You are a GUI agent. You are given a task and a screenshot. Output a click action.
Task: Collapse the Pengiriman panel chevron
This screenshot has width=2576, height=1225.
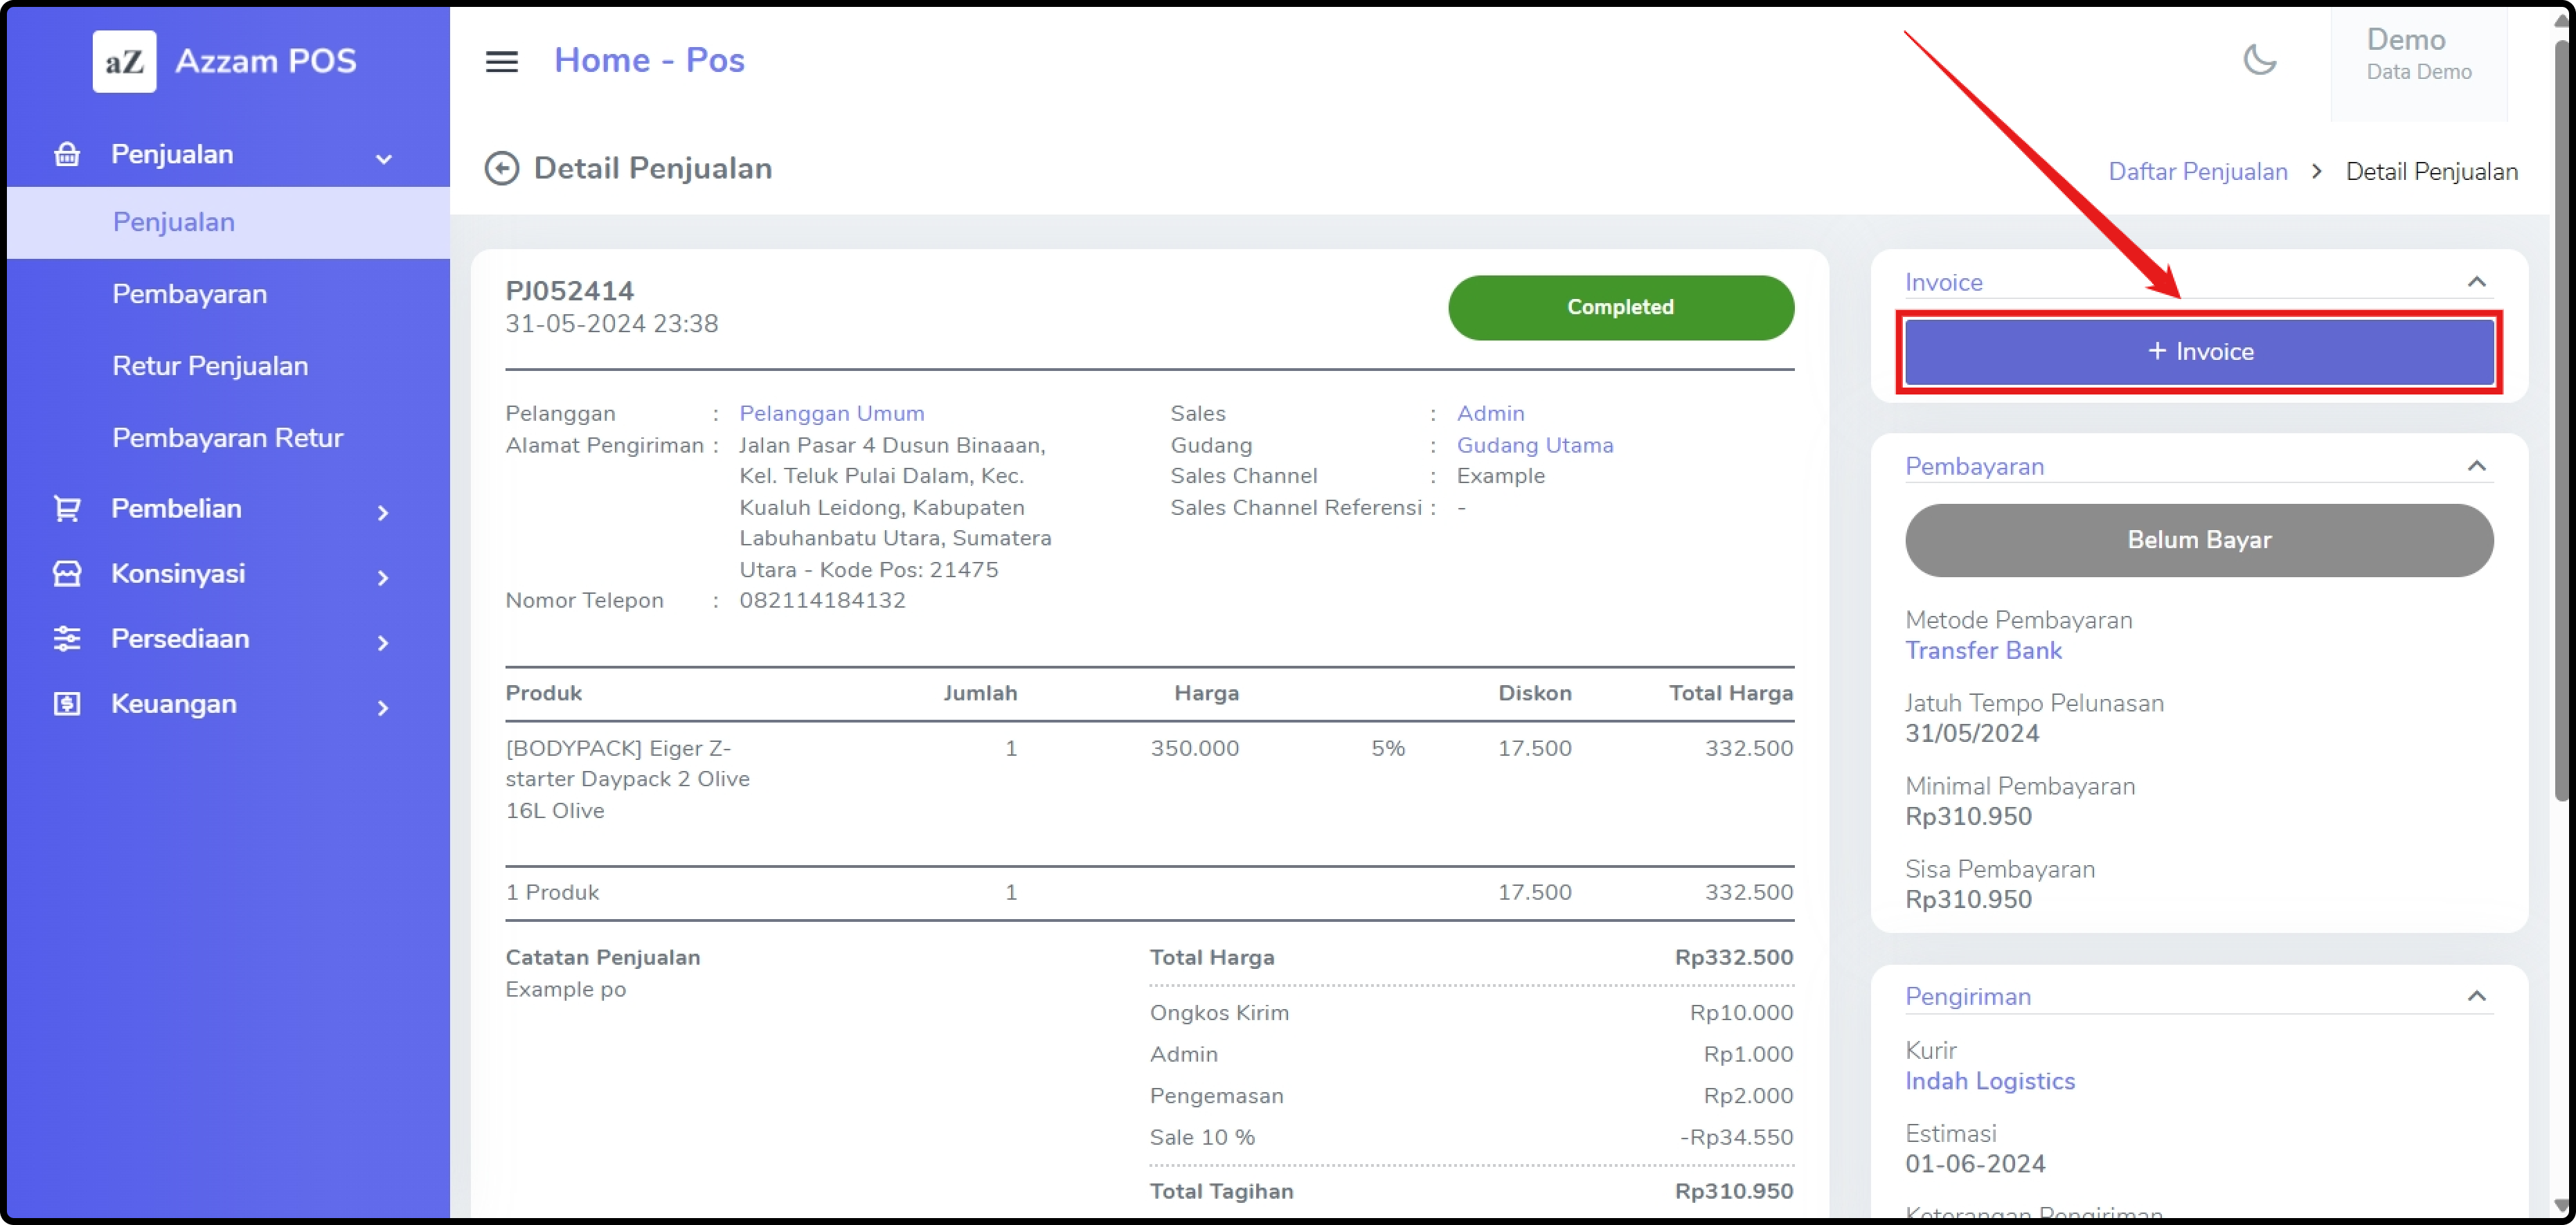pyautogui.click(x=2476, y=996)
